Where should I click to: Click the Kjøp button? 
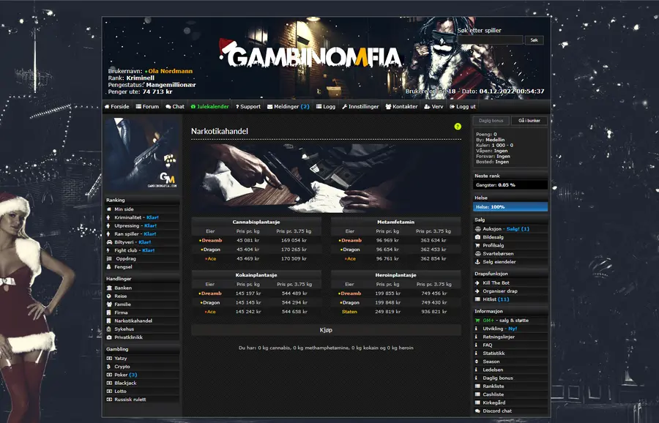[x=326, y=330]
